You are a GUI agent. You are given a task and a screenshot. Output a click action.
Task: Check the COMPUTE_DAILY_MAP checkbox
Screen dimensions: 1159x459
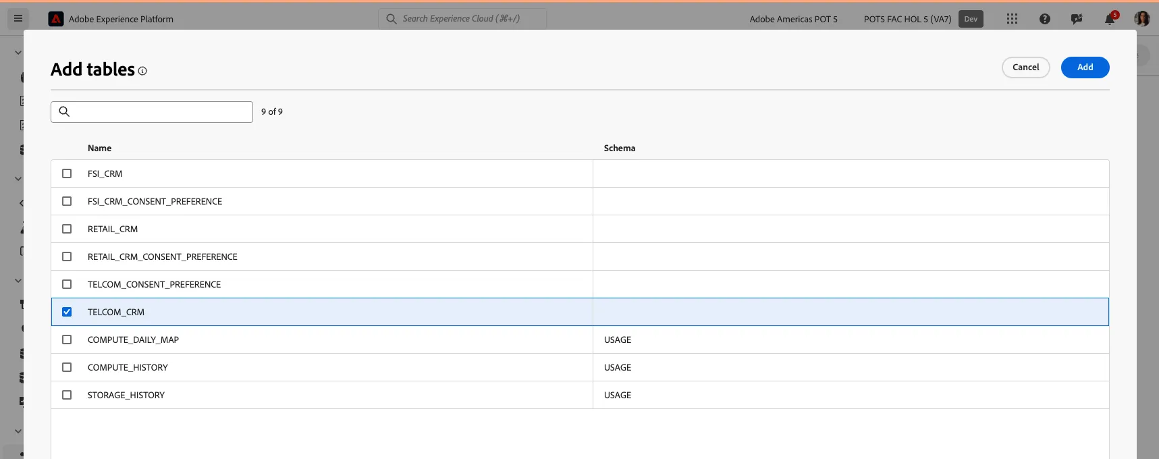click(67, 340)
